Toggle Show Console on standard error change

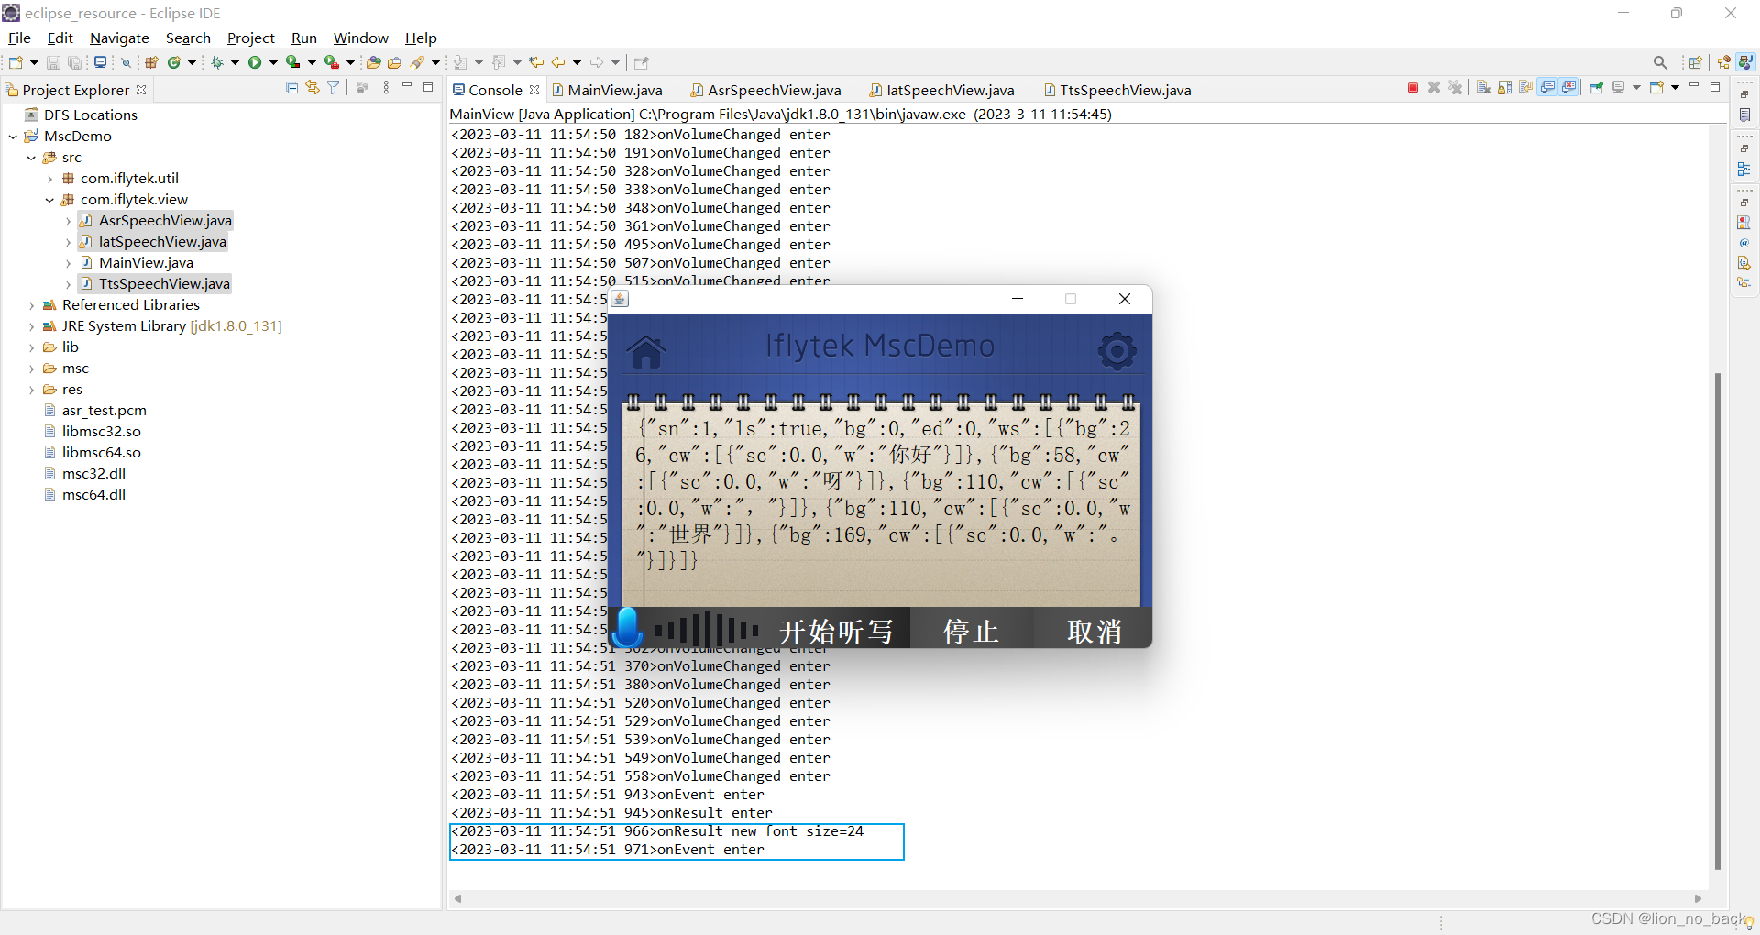click(x=1567, y=87)
